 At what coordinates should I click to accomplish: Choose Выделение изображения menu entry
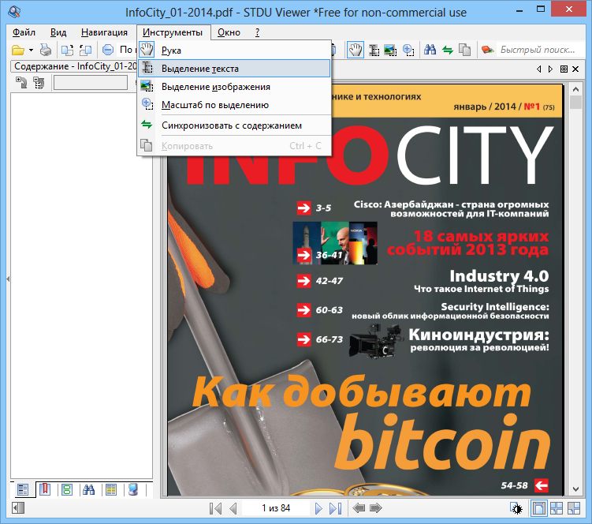pyautogui.click(x=234, y=87)
